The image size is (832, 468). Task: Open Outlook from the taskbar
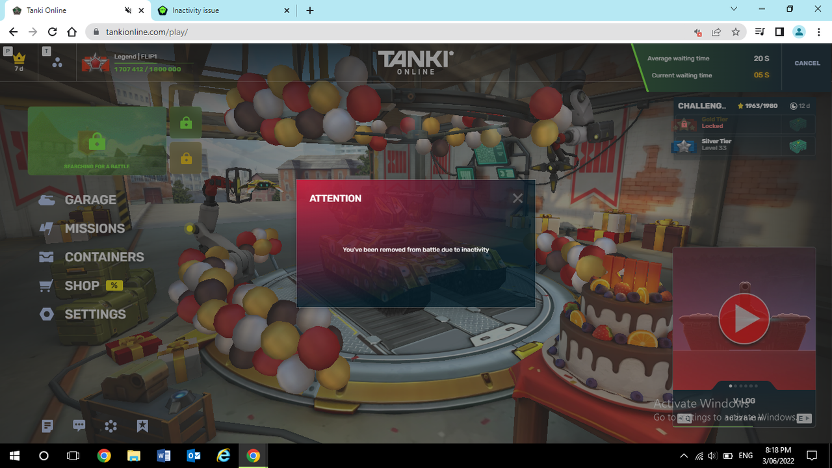[x=194, y=456]
